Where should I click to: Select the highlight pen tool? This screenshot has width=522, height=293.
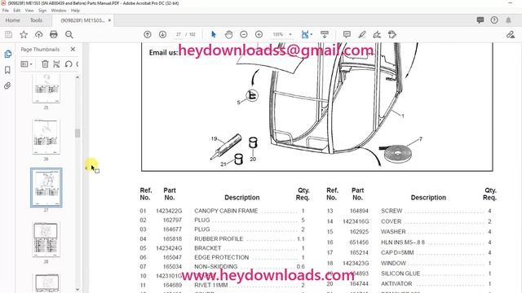362,34
